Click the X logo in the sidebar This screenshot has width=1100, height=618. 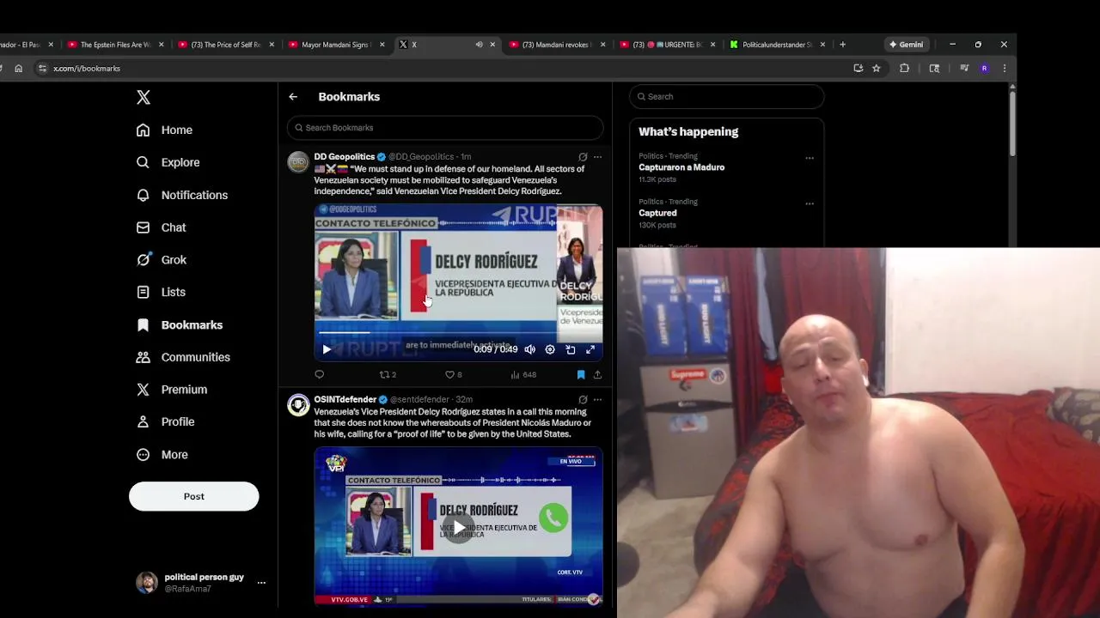coord(144,97)
